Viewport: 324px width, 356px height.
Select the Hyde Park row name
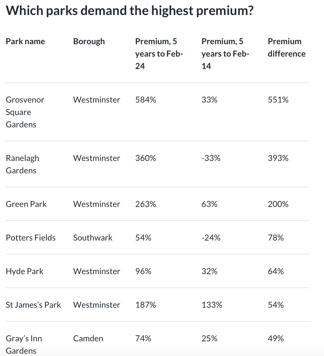click(x=25, y=271)
